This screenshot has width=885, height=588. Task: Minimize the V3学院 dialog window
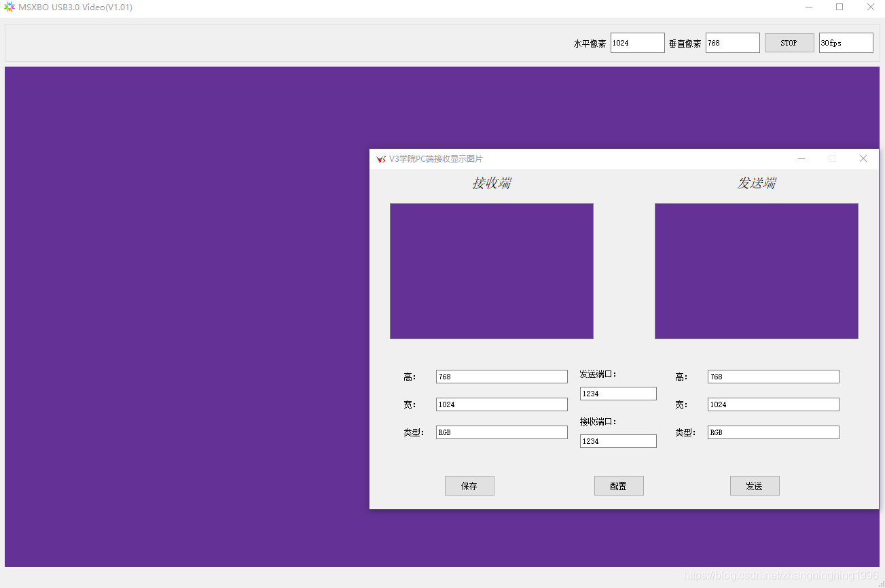click(801, 158)
